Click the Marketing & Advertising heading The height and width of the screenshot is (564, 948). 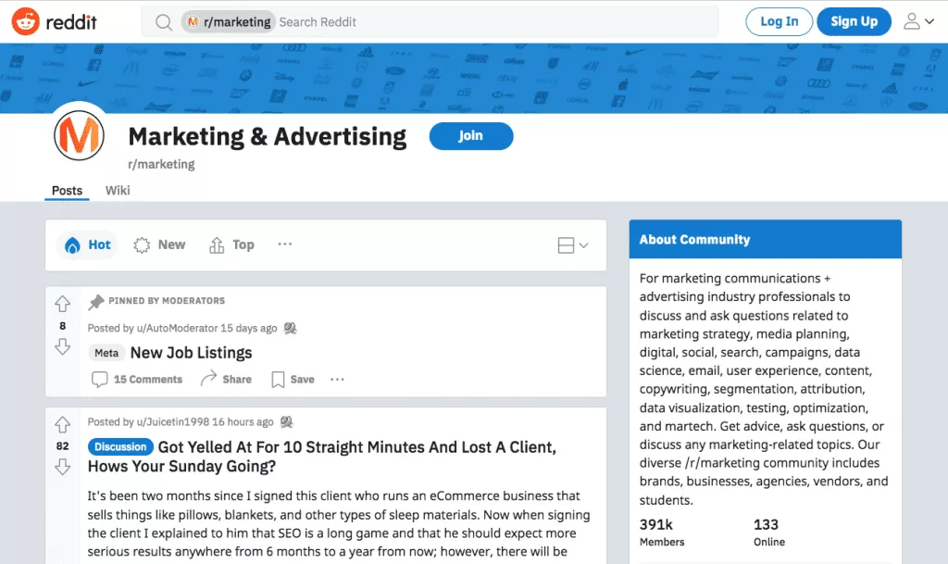pos(268,137)
